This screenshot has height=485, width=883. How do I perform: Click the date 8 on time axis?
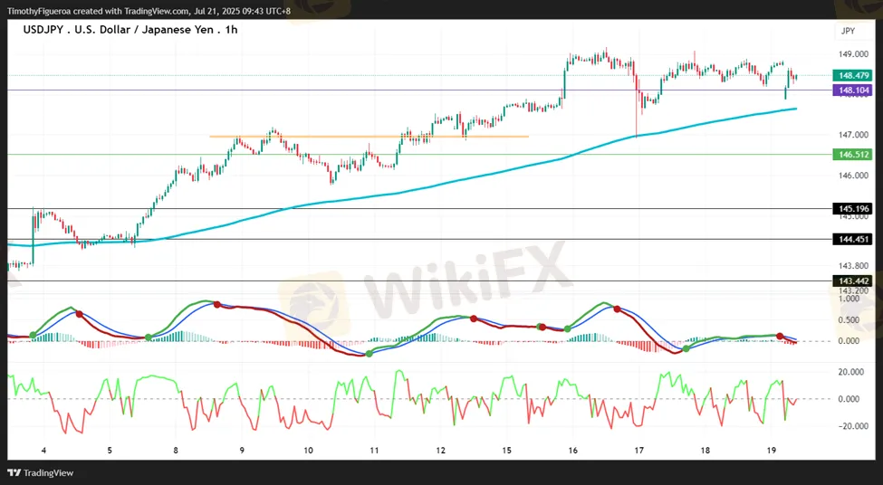176,450
